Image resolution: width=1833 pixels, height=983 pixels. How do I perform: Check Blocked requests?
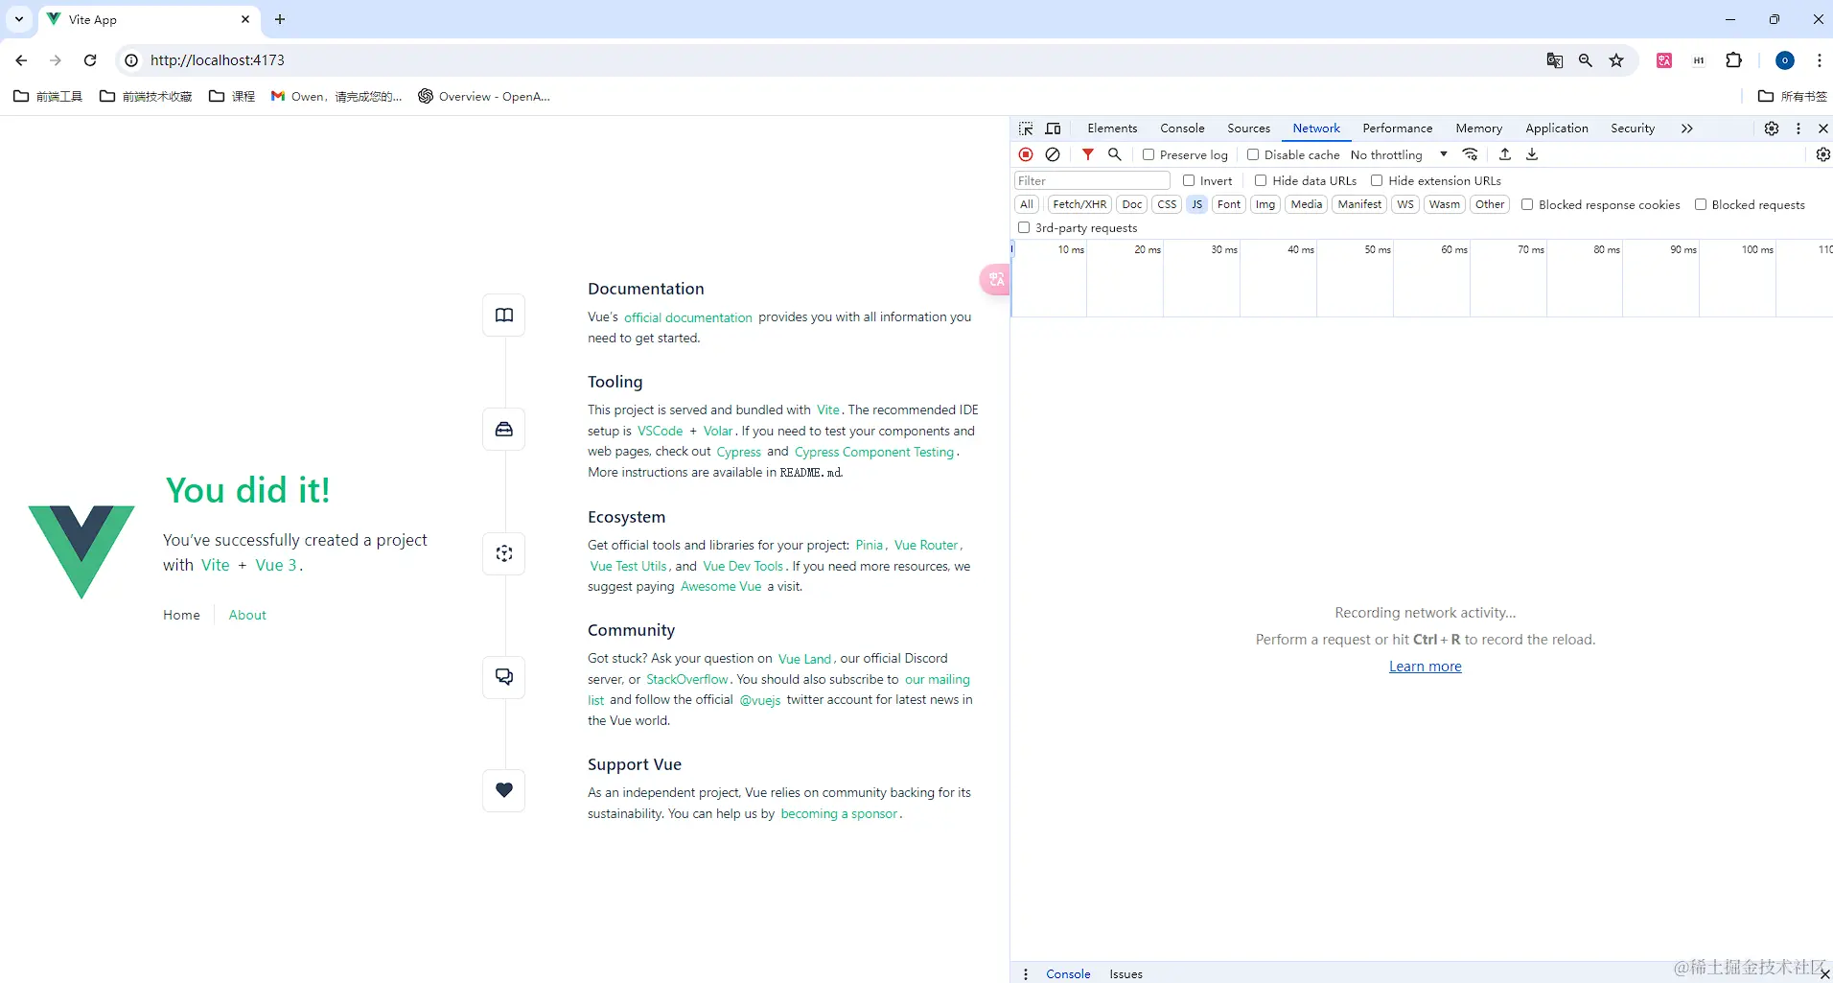click(1701, 204)
